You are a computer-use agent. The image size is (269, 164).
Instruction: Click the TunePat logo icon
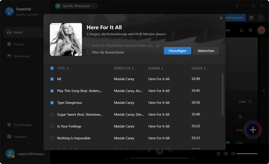10,12
